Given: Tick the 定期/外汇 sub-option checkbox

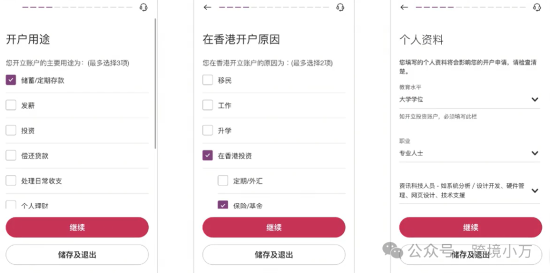Looking at the screenshot, I should [x=223, y=181].
